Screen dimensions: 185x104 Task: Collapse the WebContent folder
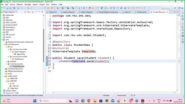pos(4,76)
